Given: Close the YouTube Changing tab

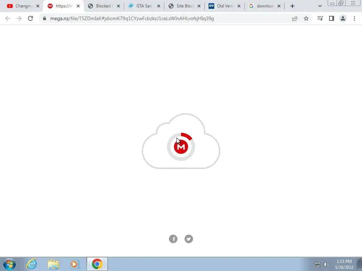Looking at the screenshot, I should click(x=38, y=6).
